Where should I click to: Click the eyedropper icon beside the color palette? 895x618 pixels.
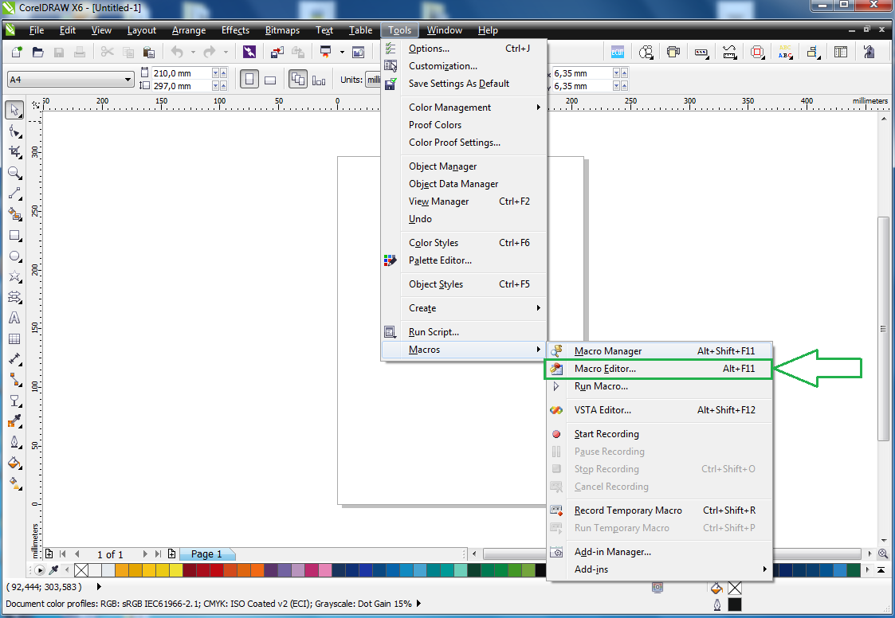[x=54, y=569]
